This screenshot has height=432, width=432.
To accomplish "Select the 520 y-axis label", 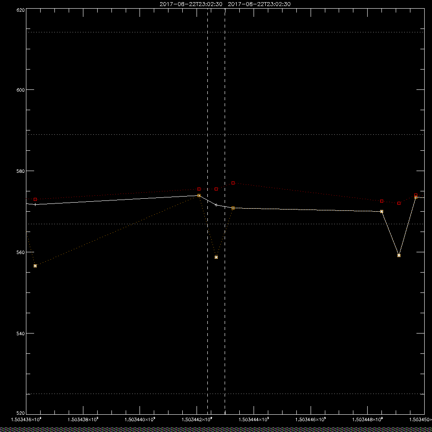I will 21,413.
